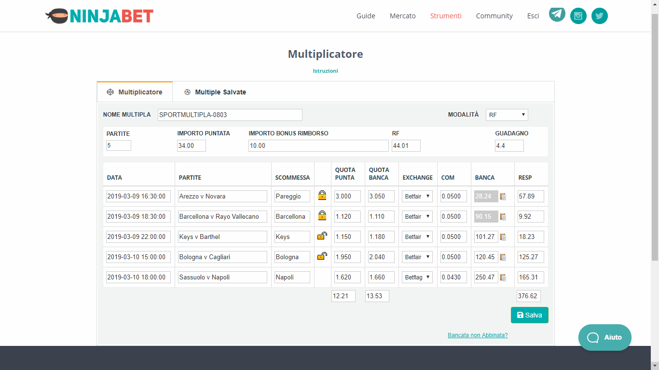Click the PARTITE number field
659x370 pixels.
[119, 145]
